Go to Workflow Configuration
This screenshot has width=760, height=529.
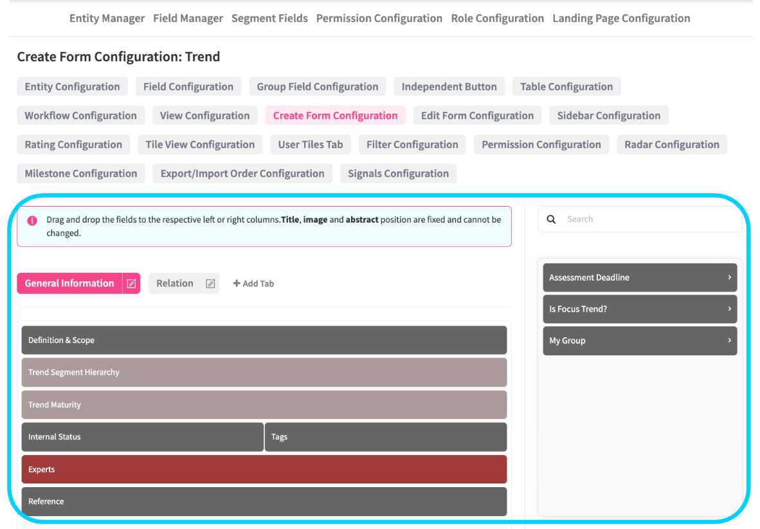[80, 116]
